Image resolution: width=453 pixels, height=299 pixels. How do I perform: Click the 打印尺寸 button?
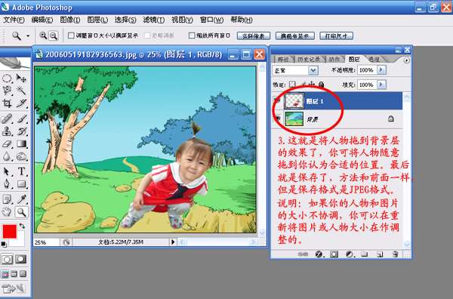(337, 35)
